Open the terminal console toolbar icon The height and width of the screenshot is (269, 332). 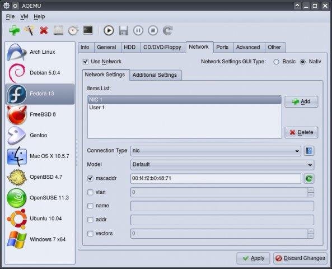(88, 30)
